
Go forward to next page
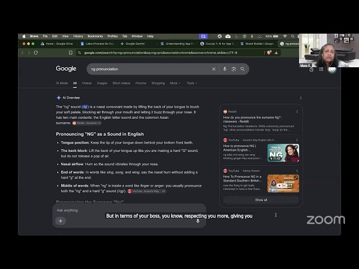pos(29,53)
